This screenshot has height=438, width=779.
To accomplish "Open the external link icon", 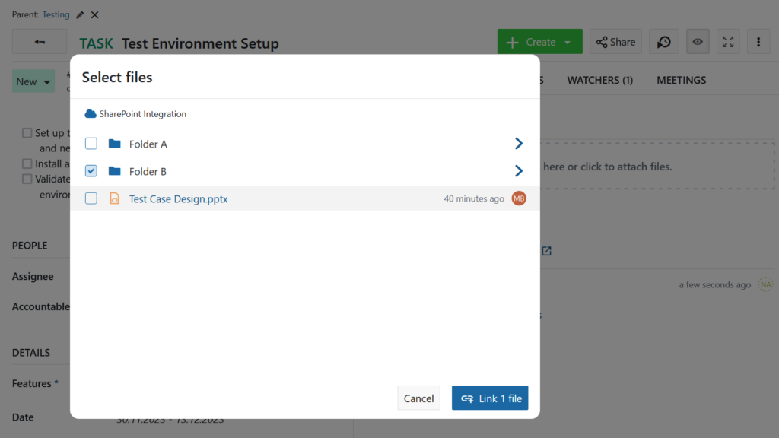I will 546,251.
